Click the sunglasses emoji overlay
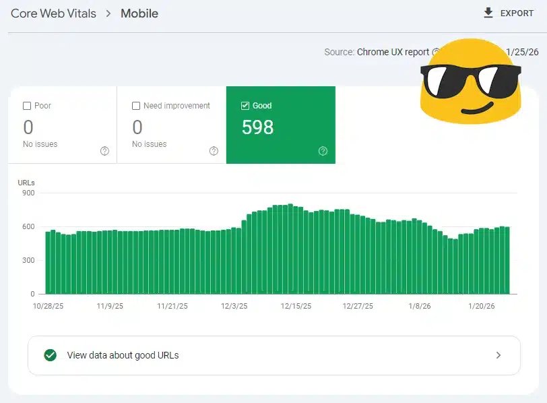 point(470,79)
